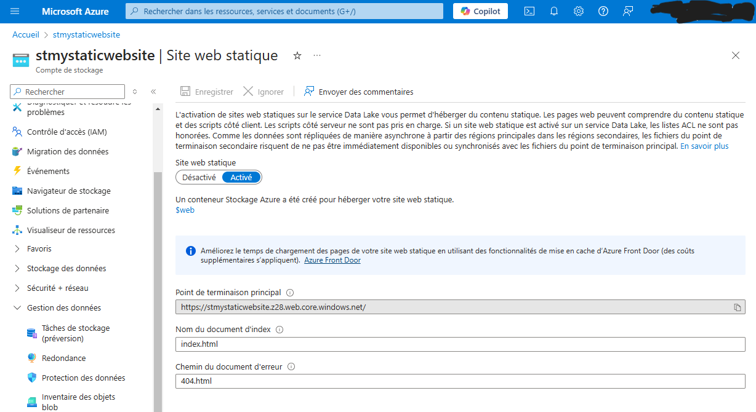The height and width of the screenshot is (412, 756).
Task: Open Cloud Shell from the top bar
Action: 529,11
